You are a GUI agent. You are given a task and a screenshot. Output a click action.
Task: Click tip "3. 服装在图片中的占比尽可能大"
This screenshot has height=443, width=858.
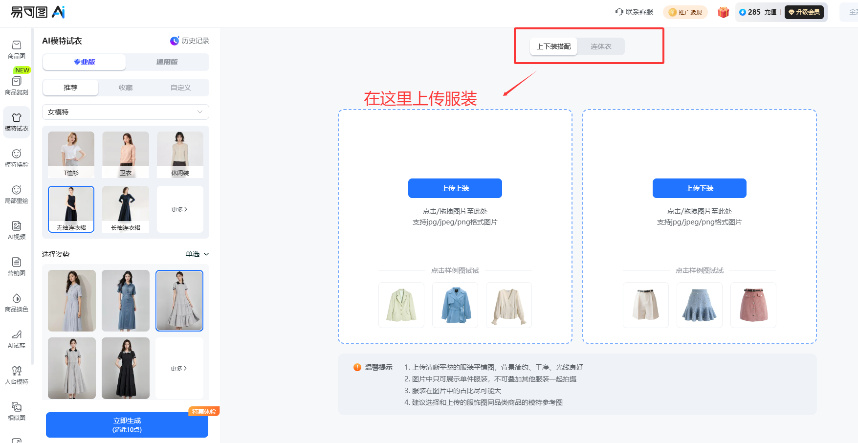click(x=453, y=391)
